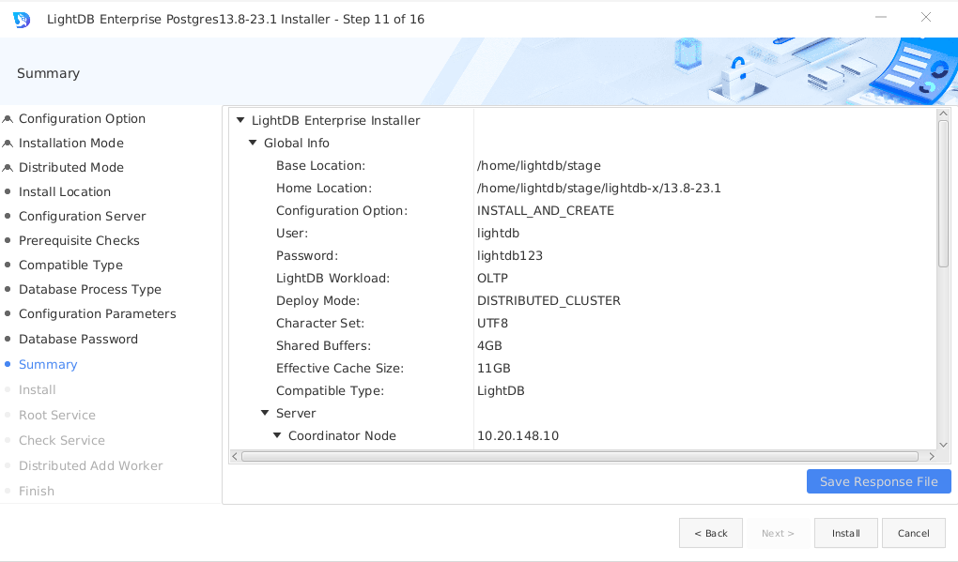Click the Distributed Mode step icon

pyautogui.click(x=8, y=168)
